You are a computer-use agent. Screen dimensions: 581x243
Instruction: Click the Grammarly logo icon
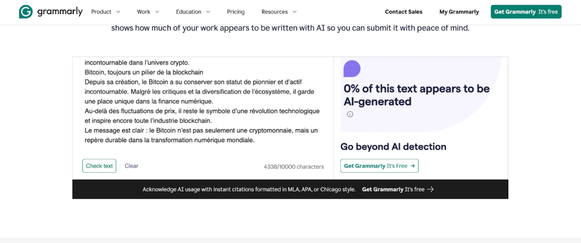26,12
